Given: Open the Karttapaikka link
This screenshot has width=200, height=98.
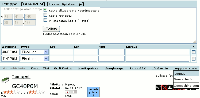Looking at the screenshot, I should (x=88, y=69).
